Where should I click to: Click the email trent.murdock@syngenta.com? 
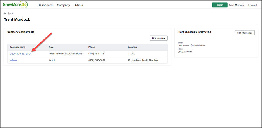point(192,45)
